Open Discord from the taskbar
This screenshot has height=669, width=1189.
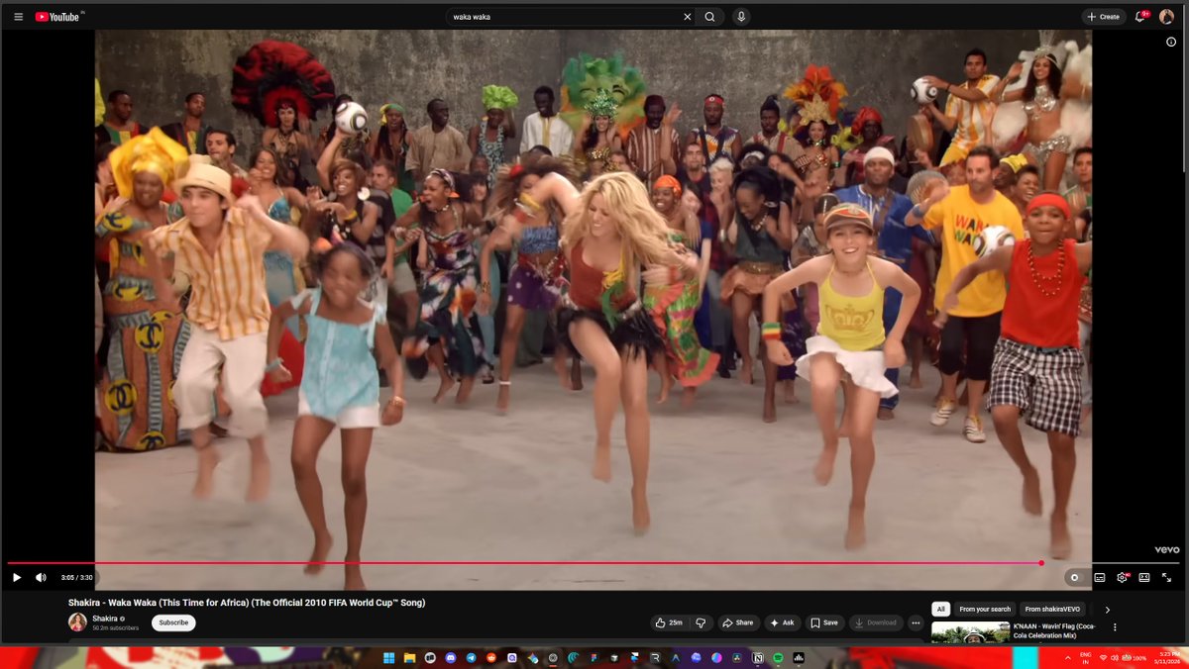pos(451,657)
